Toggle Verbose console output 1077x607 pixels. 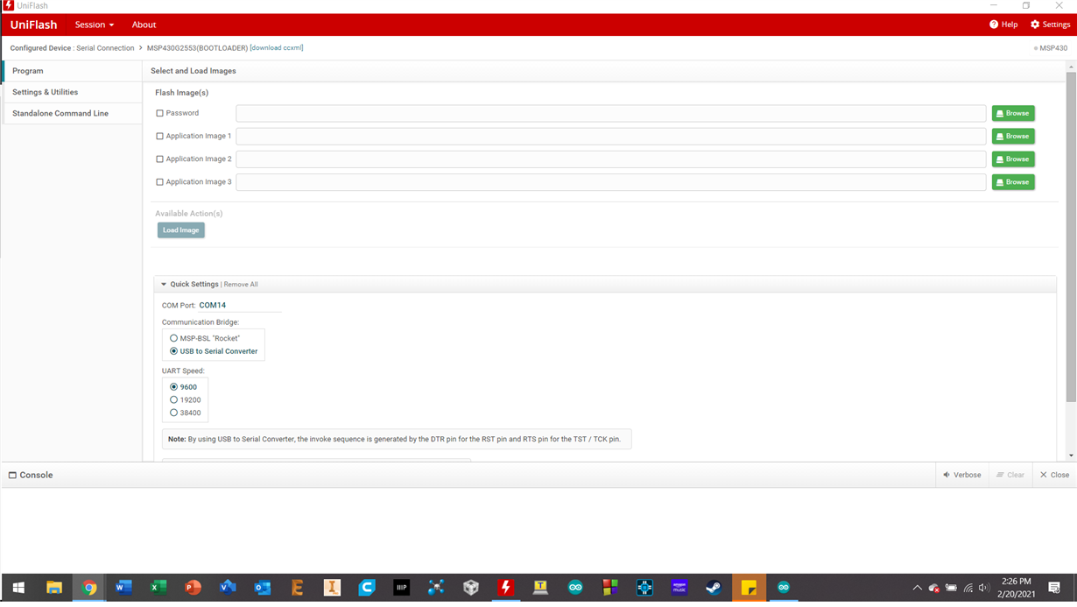click(x=961, y=475)
